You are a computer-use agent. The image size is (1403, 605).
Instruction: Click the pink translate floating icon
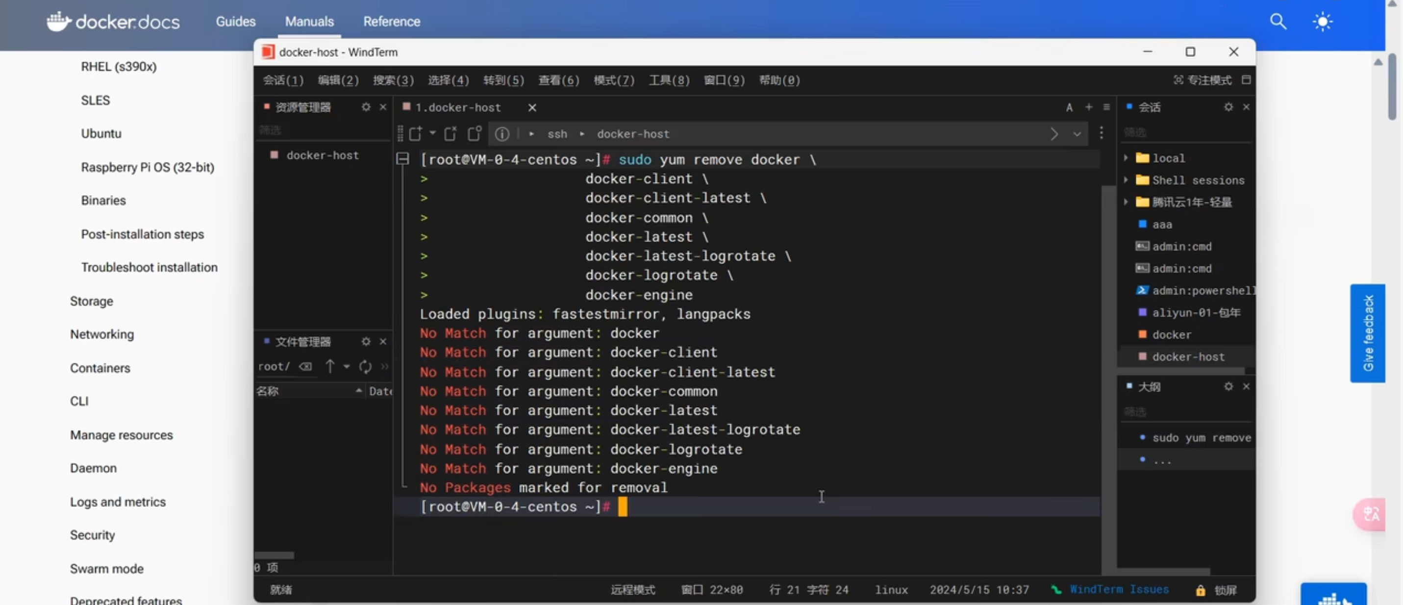coord(1370,514)
